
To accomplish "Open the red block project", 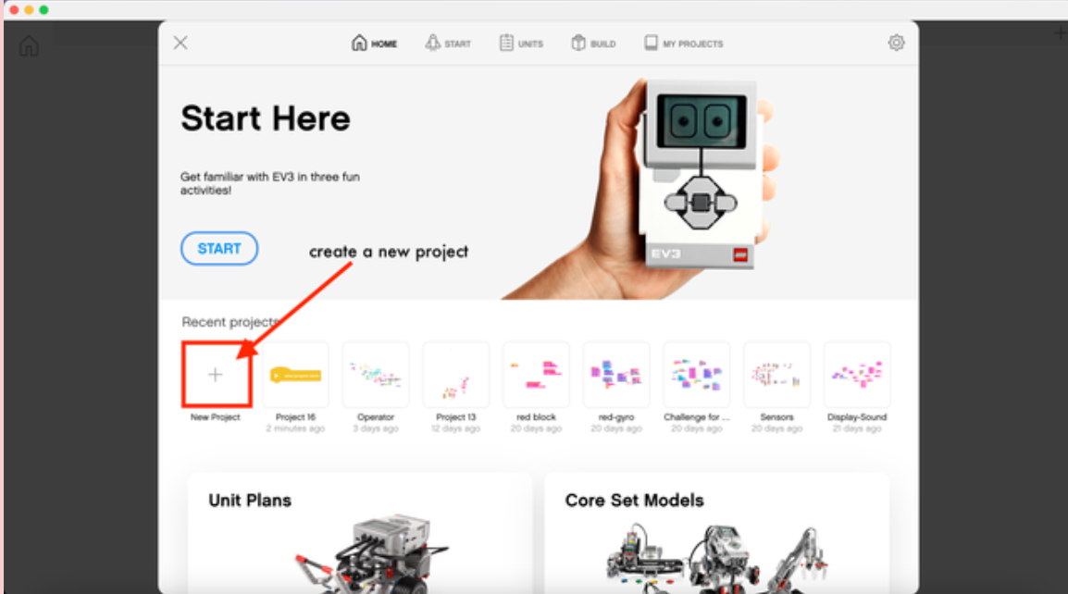I will 536,375.
